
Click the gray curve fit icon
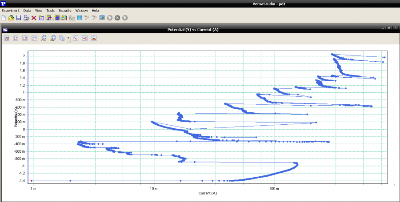click(x=72, y=18)
